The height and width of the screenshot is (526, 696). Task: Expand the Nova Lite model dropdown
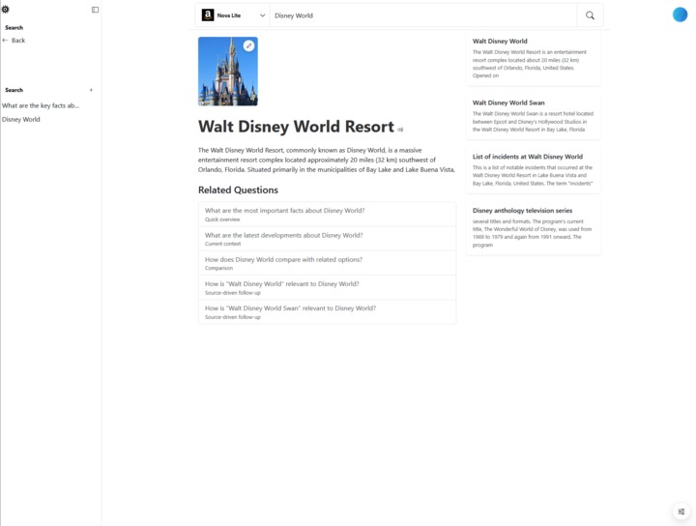point(233,15)
